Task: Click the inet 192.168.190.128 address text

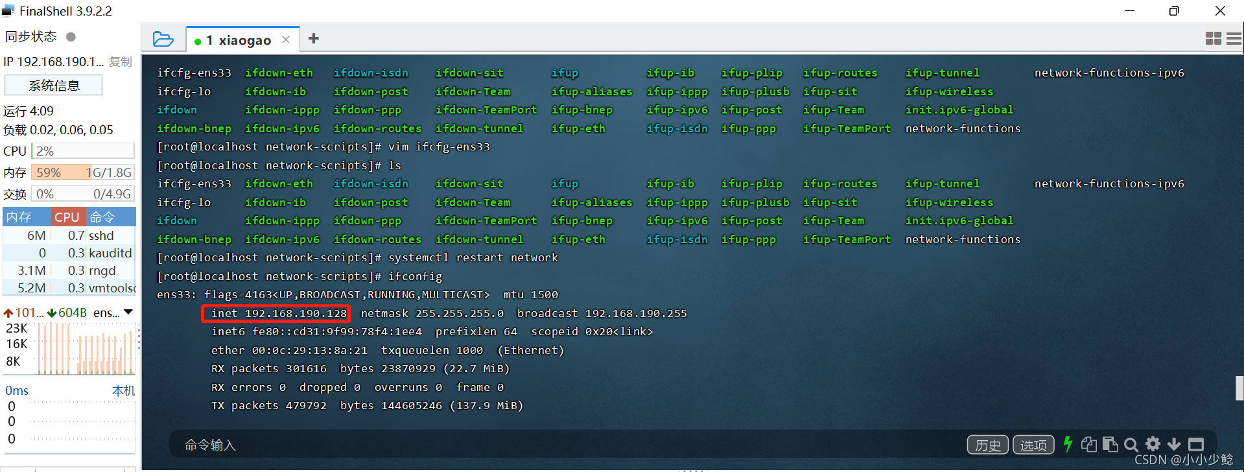Action: click(x=279, y=313)
